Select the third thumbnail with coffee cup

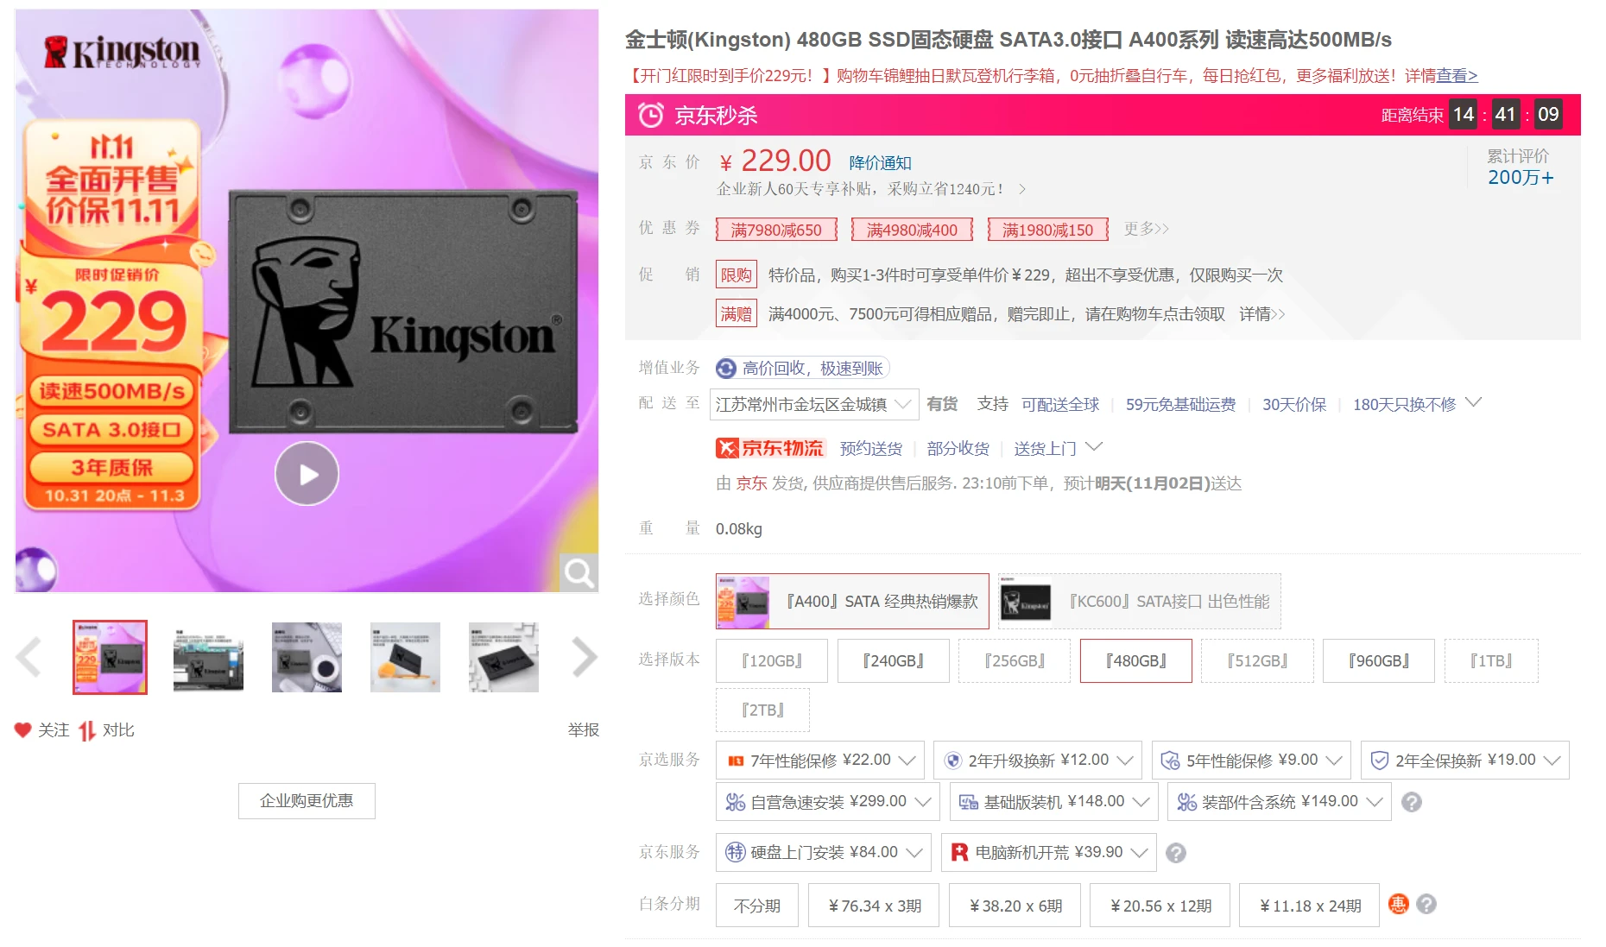click(x=307, y=657)
